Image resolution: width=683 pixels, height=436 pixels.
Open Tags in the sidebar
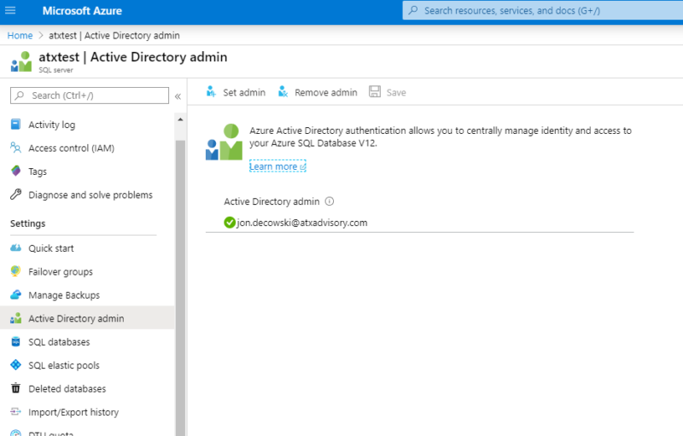[x=38, y=171]
